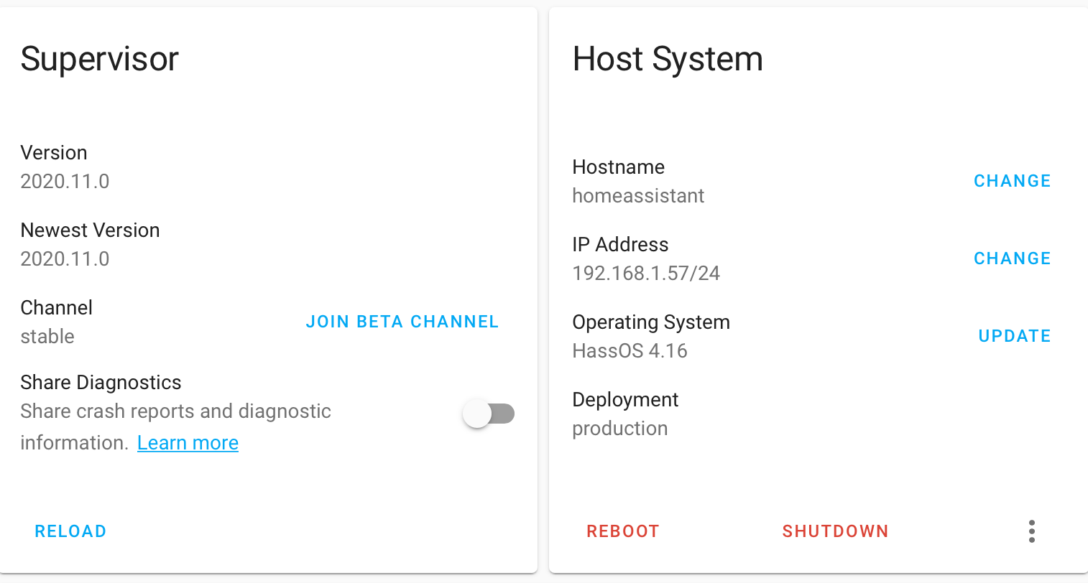Open the three-dot overflow menu on Host System
Viewport: 1088px width, 583px height.
pyautogui.click(x=1031, y=531)
